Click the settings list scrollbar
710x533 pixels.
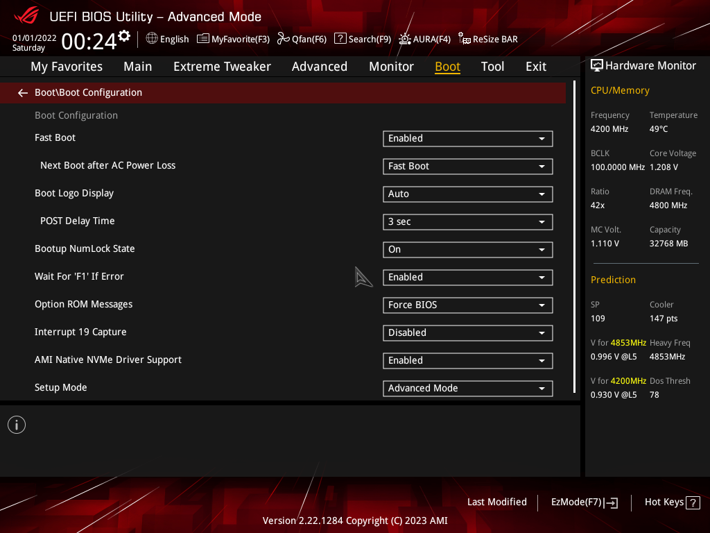[575, 237]
